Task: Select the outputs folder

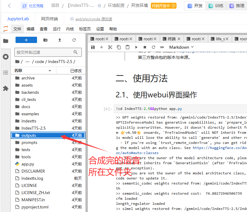Action: point(48,135)
